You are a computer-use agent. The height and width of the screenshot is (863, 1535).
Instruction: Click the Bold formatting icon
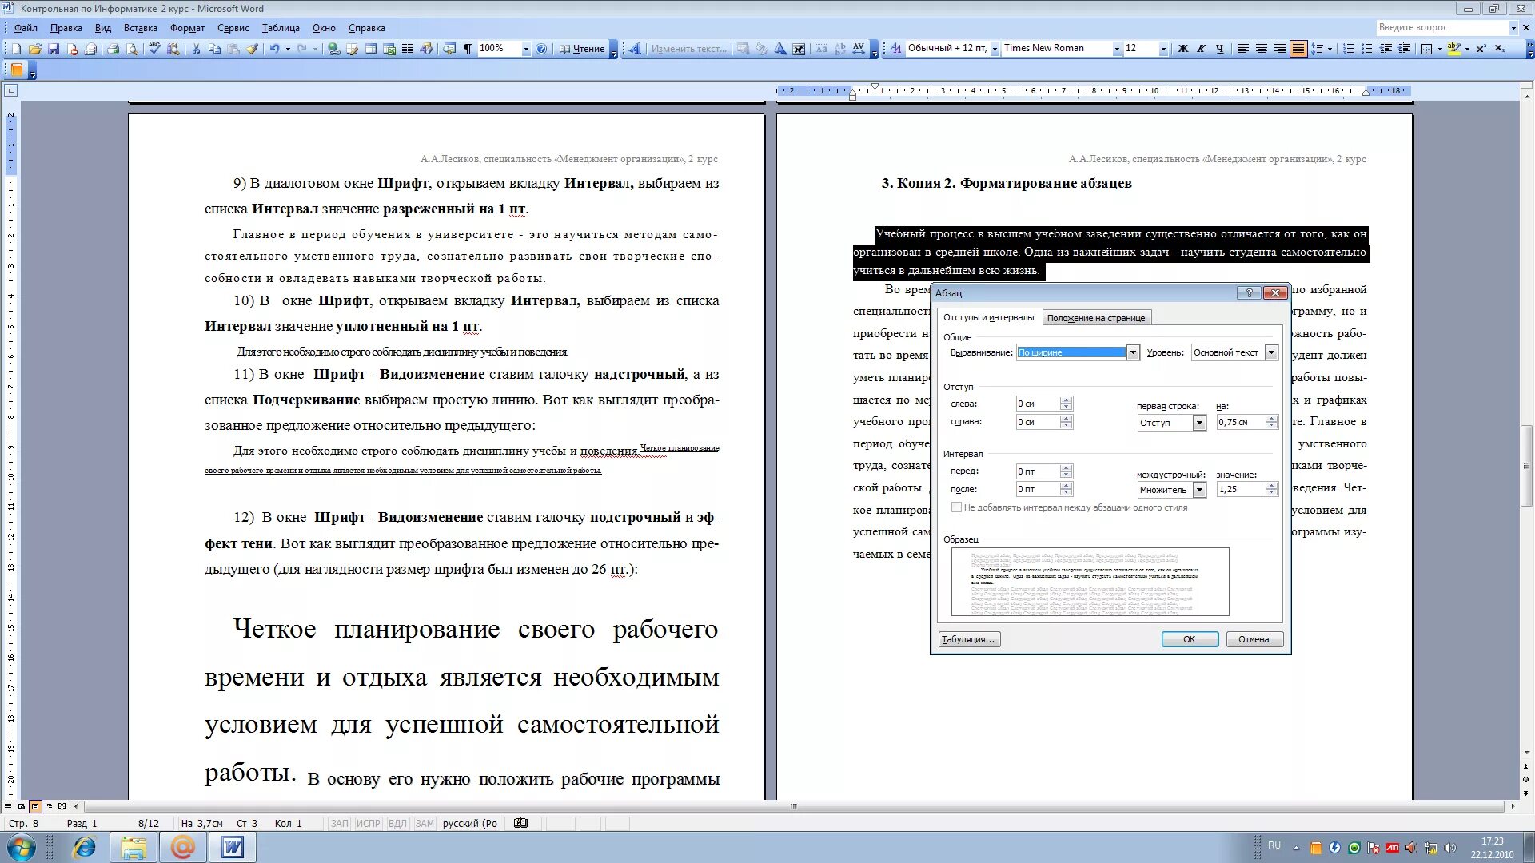[x=1183, y=49]
